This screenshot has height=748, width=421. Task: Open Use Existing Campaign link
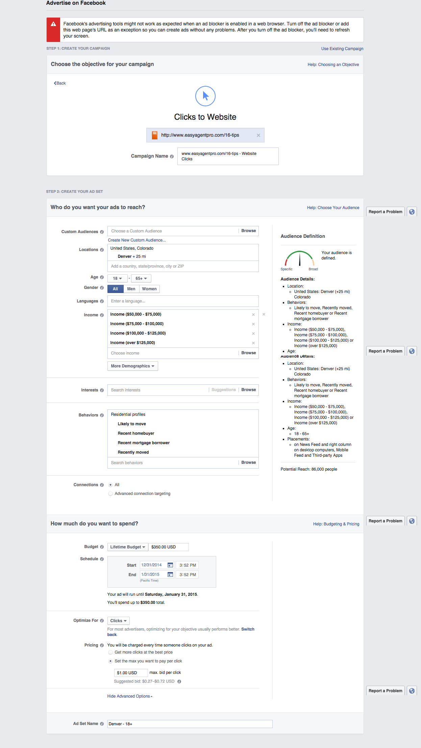[x=342, y=49]
